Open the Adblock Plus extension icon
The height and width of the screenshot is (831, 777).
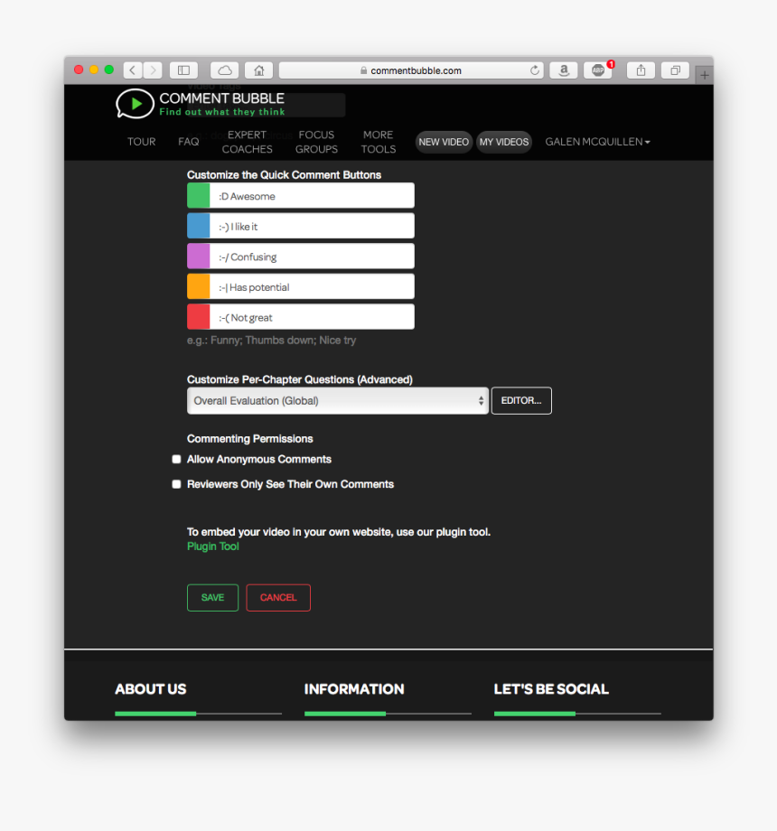(x=598, y=70)
